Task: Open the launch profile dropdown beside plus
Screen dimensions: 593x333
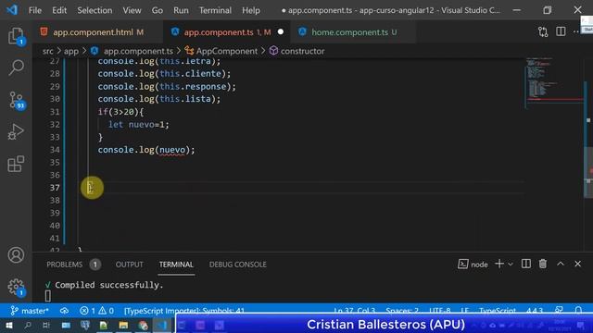Action: point(511,265)
